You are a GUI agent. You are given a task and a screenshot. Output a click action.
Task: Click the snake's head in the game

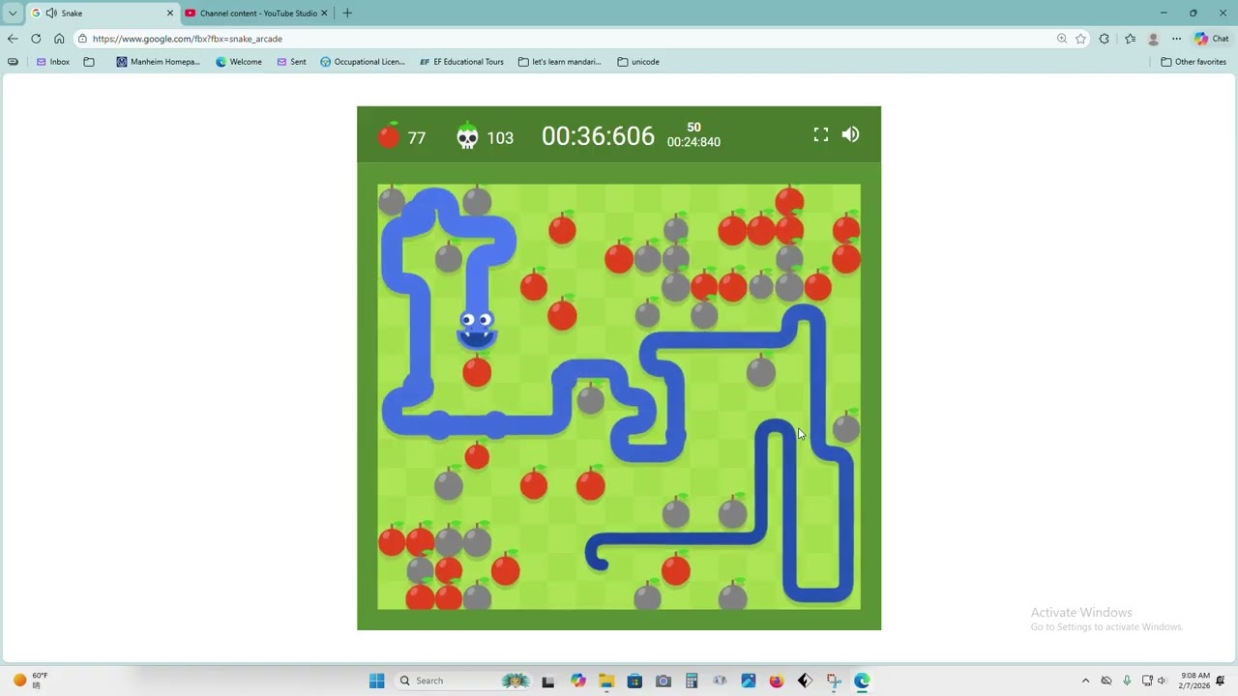477,328
